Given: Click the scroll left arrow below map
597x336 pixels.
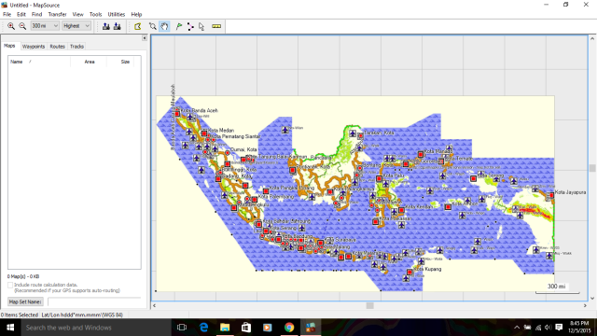Looking at the screenshot, I should 154,305.
